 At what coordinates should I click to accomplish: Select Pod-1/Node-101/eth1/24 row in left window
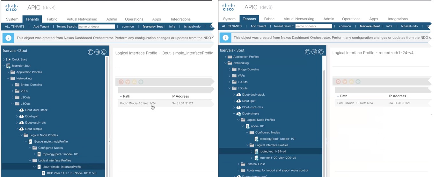tap(165, 103)
